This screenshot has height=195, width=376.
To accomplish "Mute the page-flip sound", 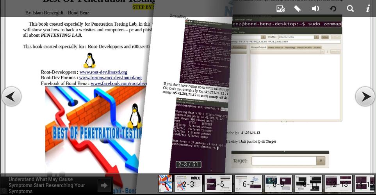I will pos(315,9).
